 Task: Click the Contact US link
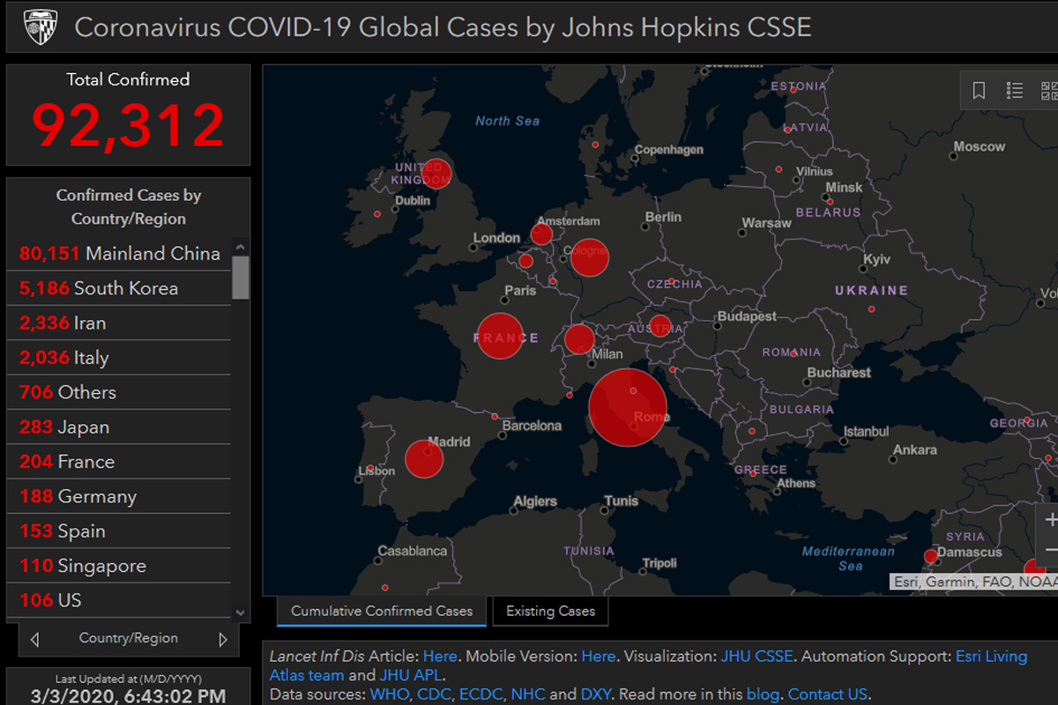point(828,695)
